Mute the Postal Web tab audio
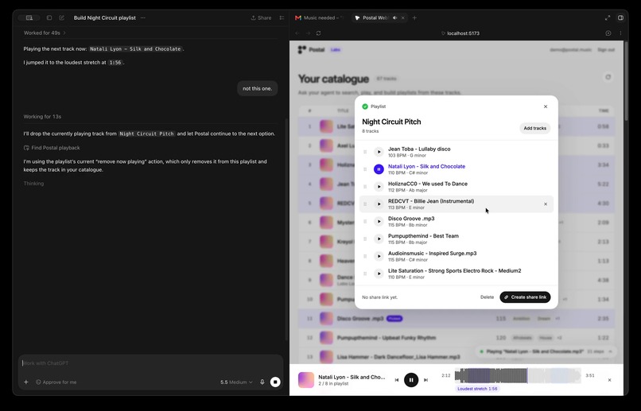The height and width of the screenshot is (411, 641). coord(395,18)
